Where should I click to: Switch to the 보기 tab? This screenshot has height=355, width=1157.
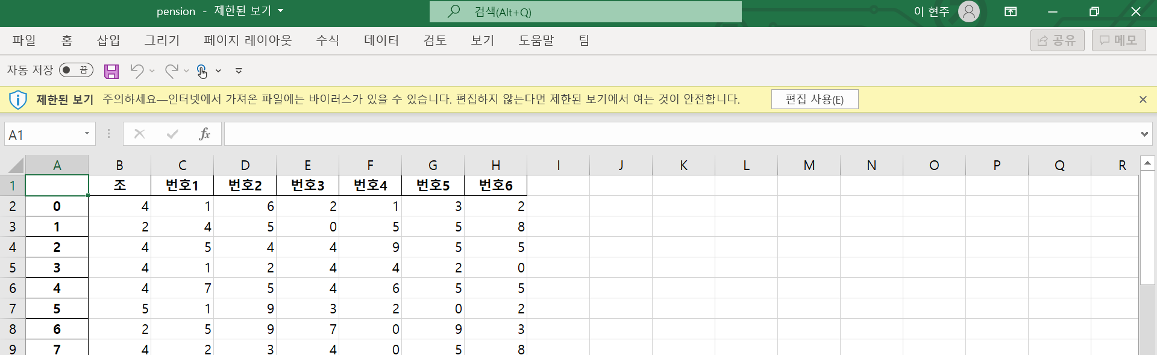pos(483,40)
